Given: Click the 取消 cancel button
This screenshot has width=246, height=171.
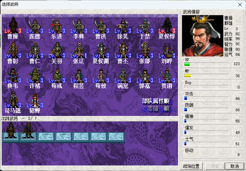Looking at the screenshot, I should coord(234,166).
